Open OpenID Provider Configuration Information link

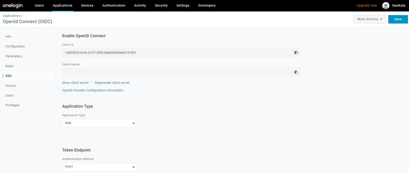click(x=93, y=90)
